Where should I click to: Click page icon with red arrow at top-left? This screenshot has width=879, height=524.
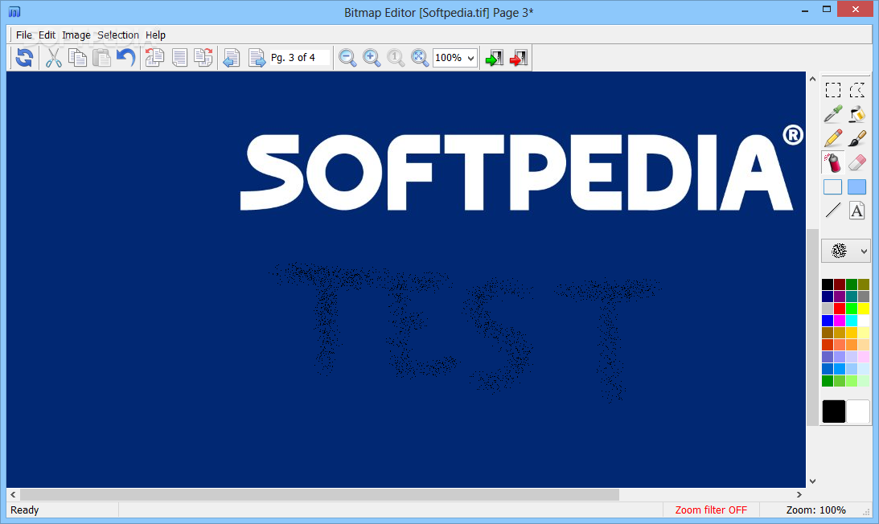(x=154, y=58)
